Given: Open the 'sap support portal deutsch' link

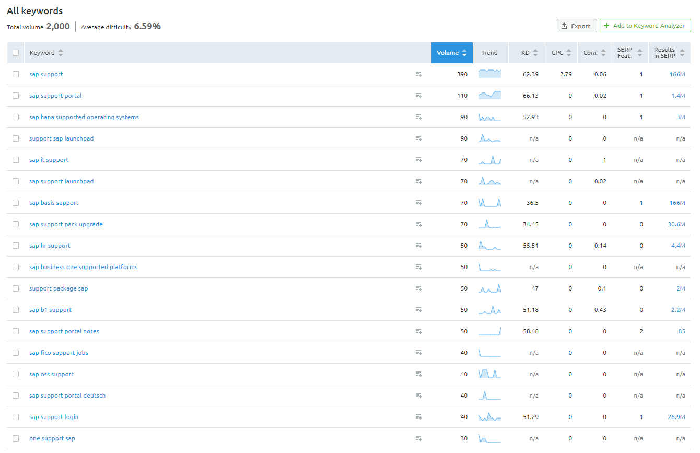Looking at the screenshot, I should [67, 396].
